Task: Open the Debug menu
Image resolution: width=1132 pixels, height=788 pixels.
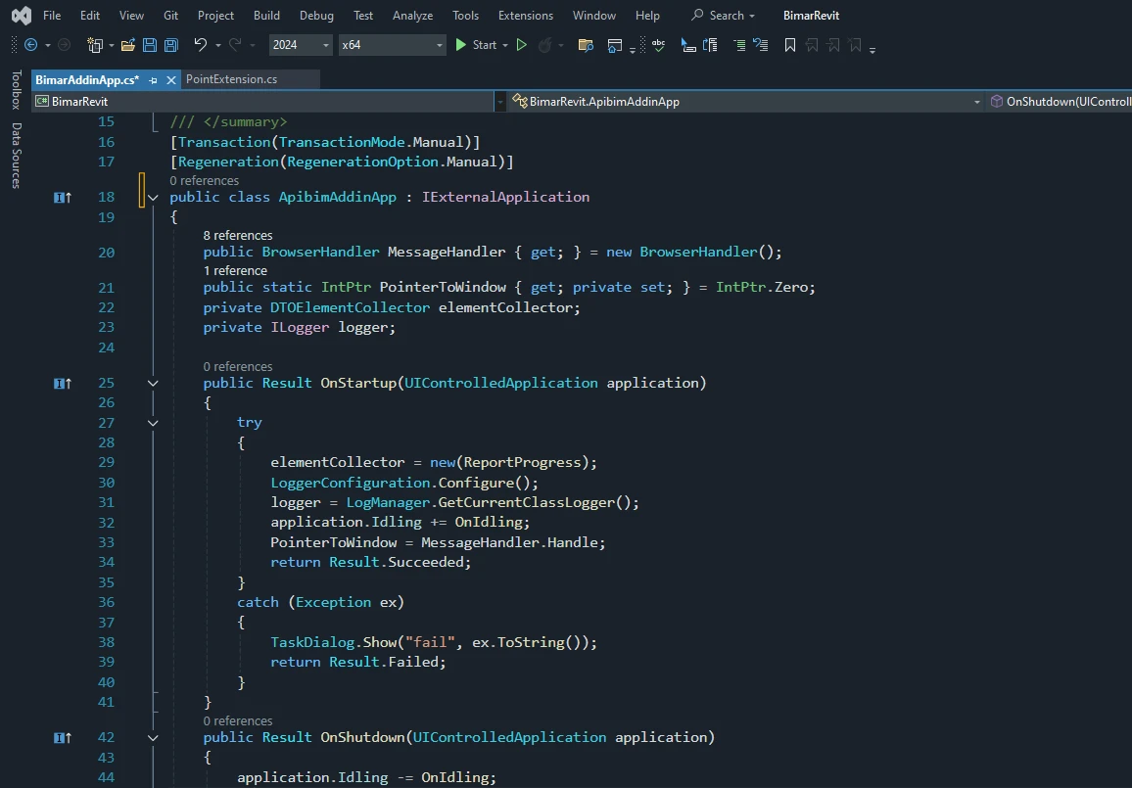Action: [x=316, y=15]
